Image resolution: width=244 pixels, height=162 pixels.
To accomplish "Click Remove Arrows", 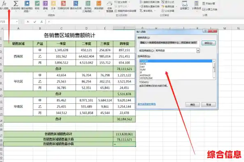I will pos(146,11).
